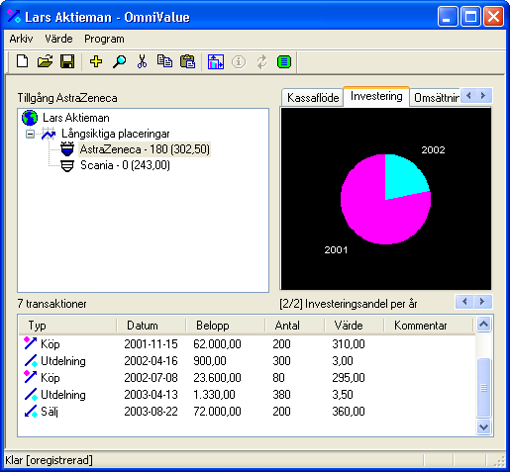Viewport: 510px width, 472px height.
Task: Show next tabs with tab strip right arrow
Action: (x=483, y=96)
